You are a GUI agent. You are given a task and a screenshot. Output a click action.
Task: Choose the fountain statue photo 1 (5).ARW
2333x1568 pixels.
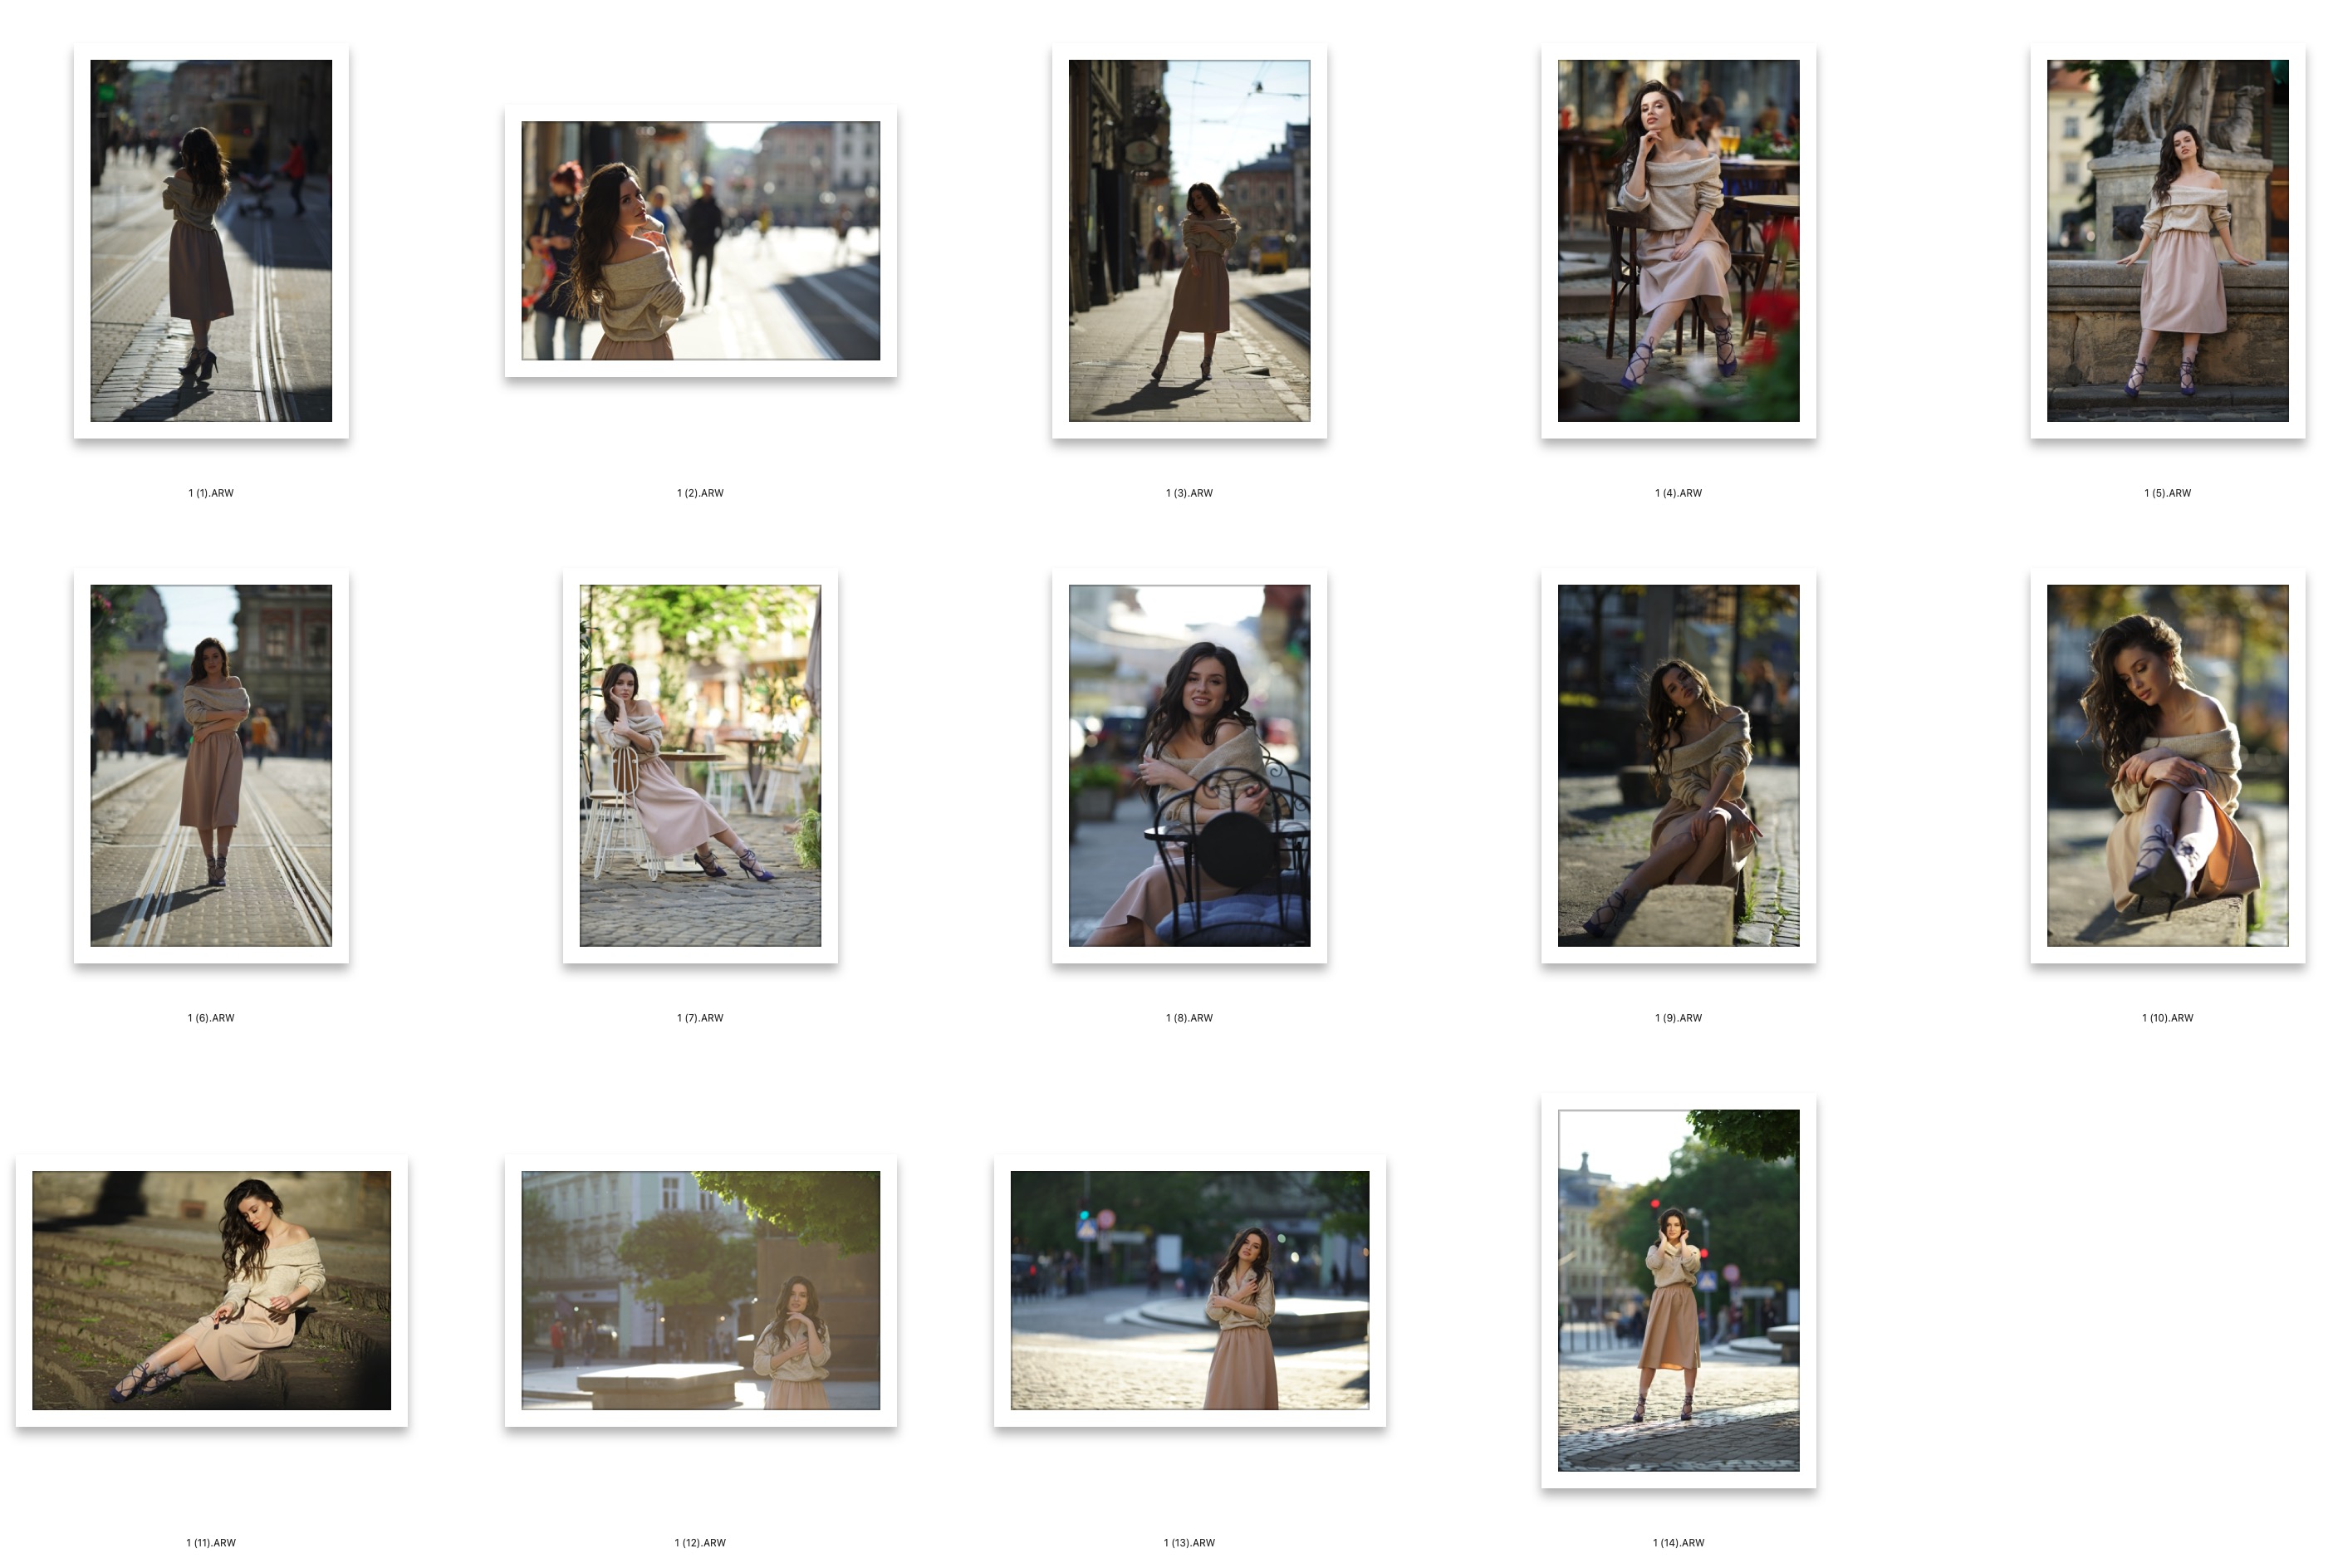2167,240
